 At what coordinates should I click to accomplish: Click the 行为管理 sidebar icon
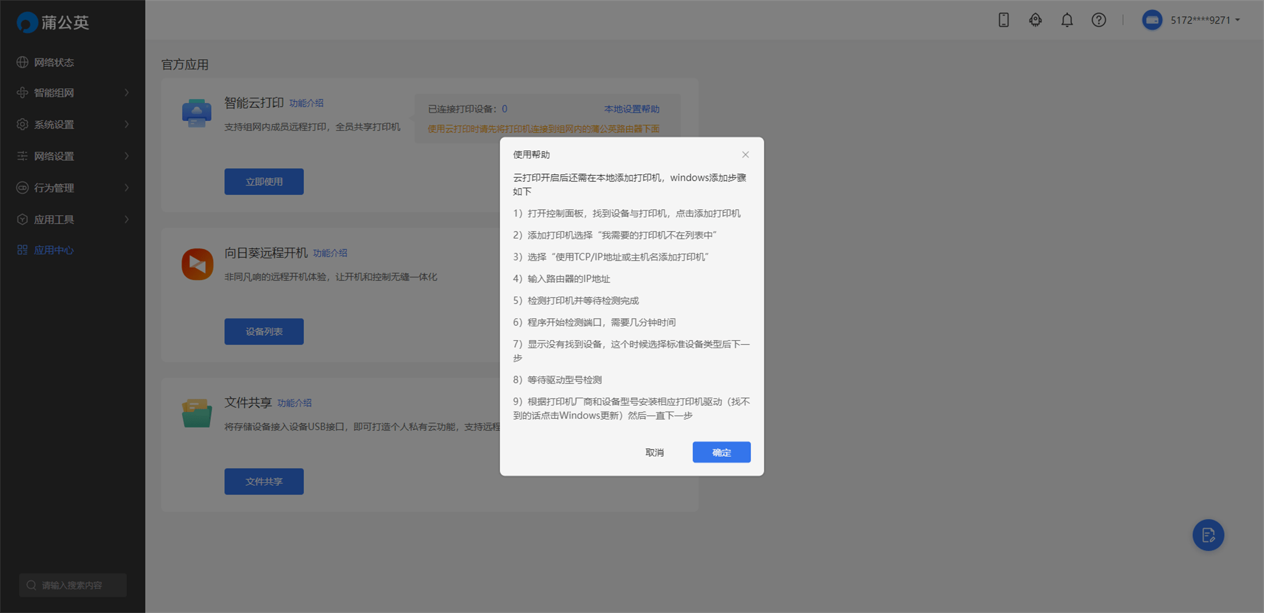pos(22,188)
